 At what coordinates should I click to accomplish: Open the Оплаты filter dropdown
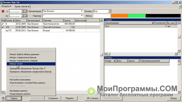pos(110,11)
